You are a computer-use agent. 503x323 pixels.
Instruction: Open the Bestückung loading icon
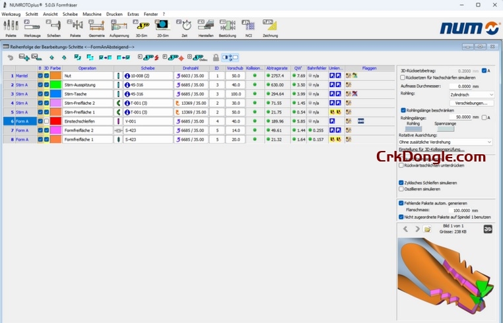tap(228, 28)
